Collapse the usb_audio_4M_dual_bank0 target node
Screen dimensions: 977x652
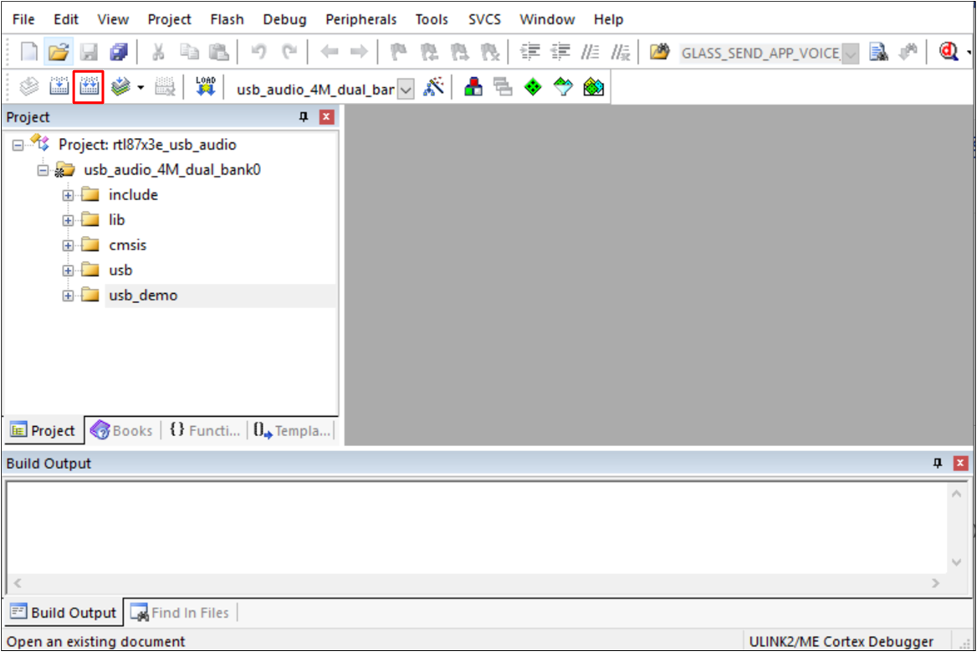tap(43, 170)
